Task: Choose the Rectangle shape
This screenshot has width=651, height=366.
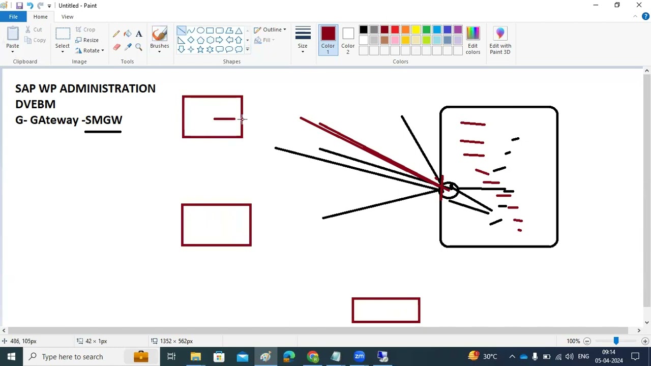Action: click(210, 30)
